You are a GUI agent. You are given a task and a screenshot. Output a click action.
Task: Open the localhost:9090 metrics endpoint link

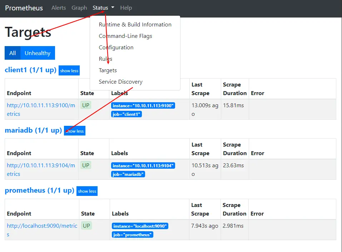[42, 226]
